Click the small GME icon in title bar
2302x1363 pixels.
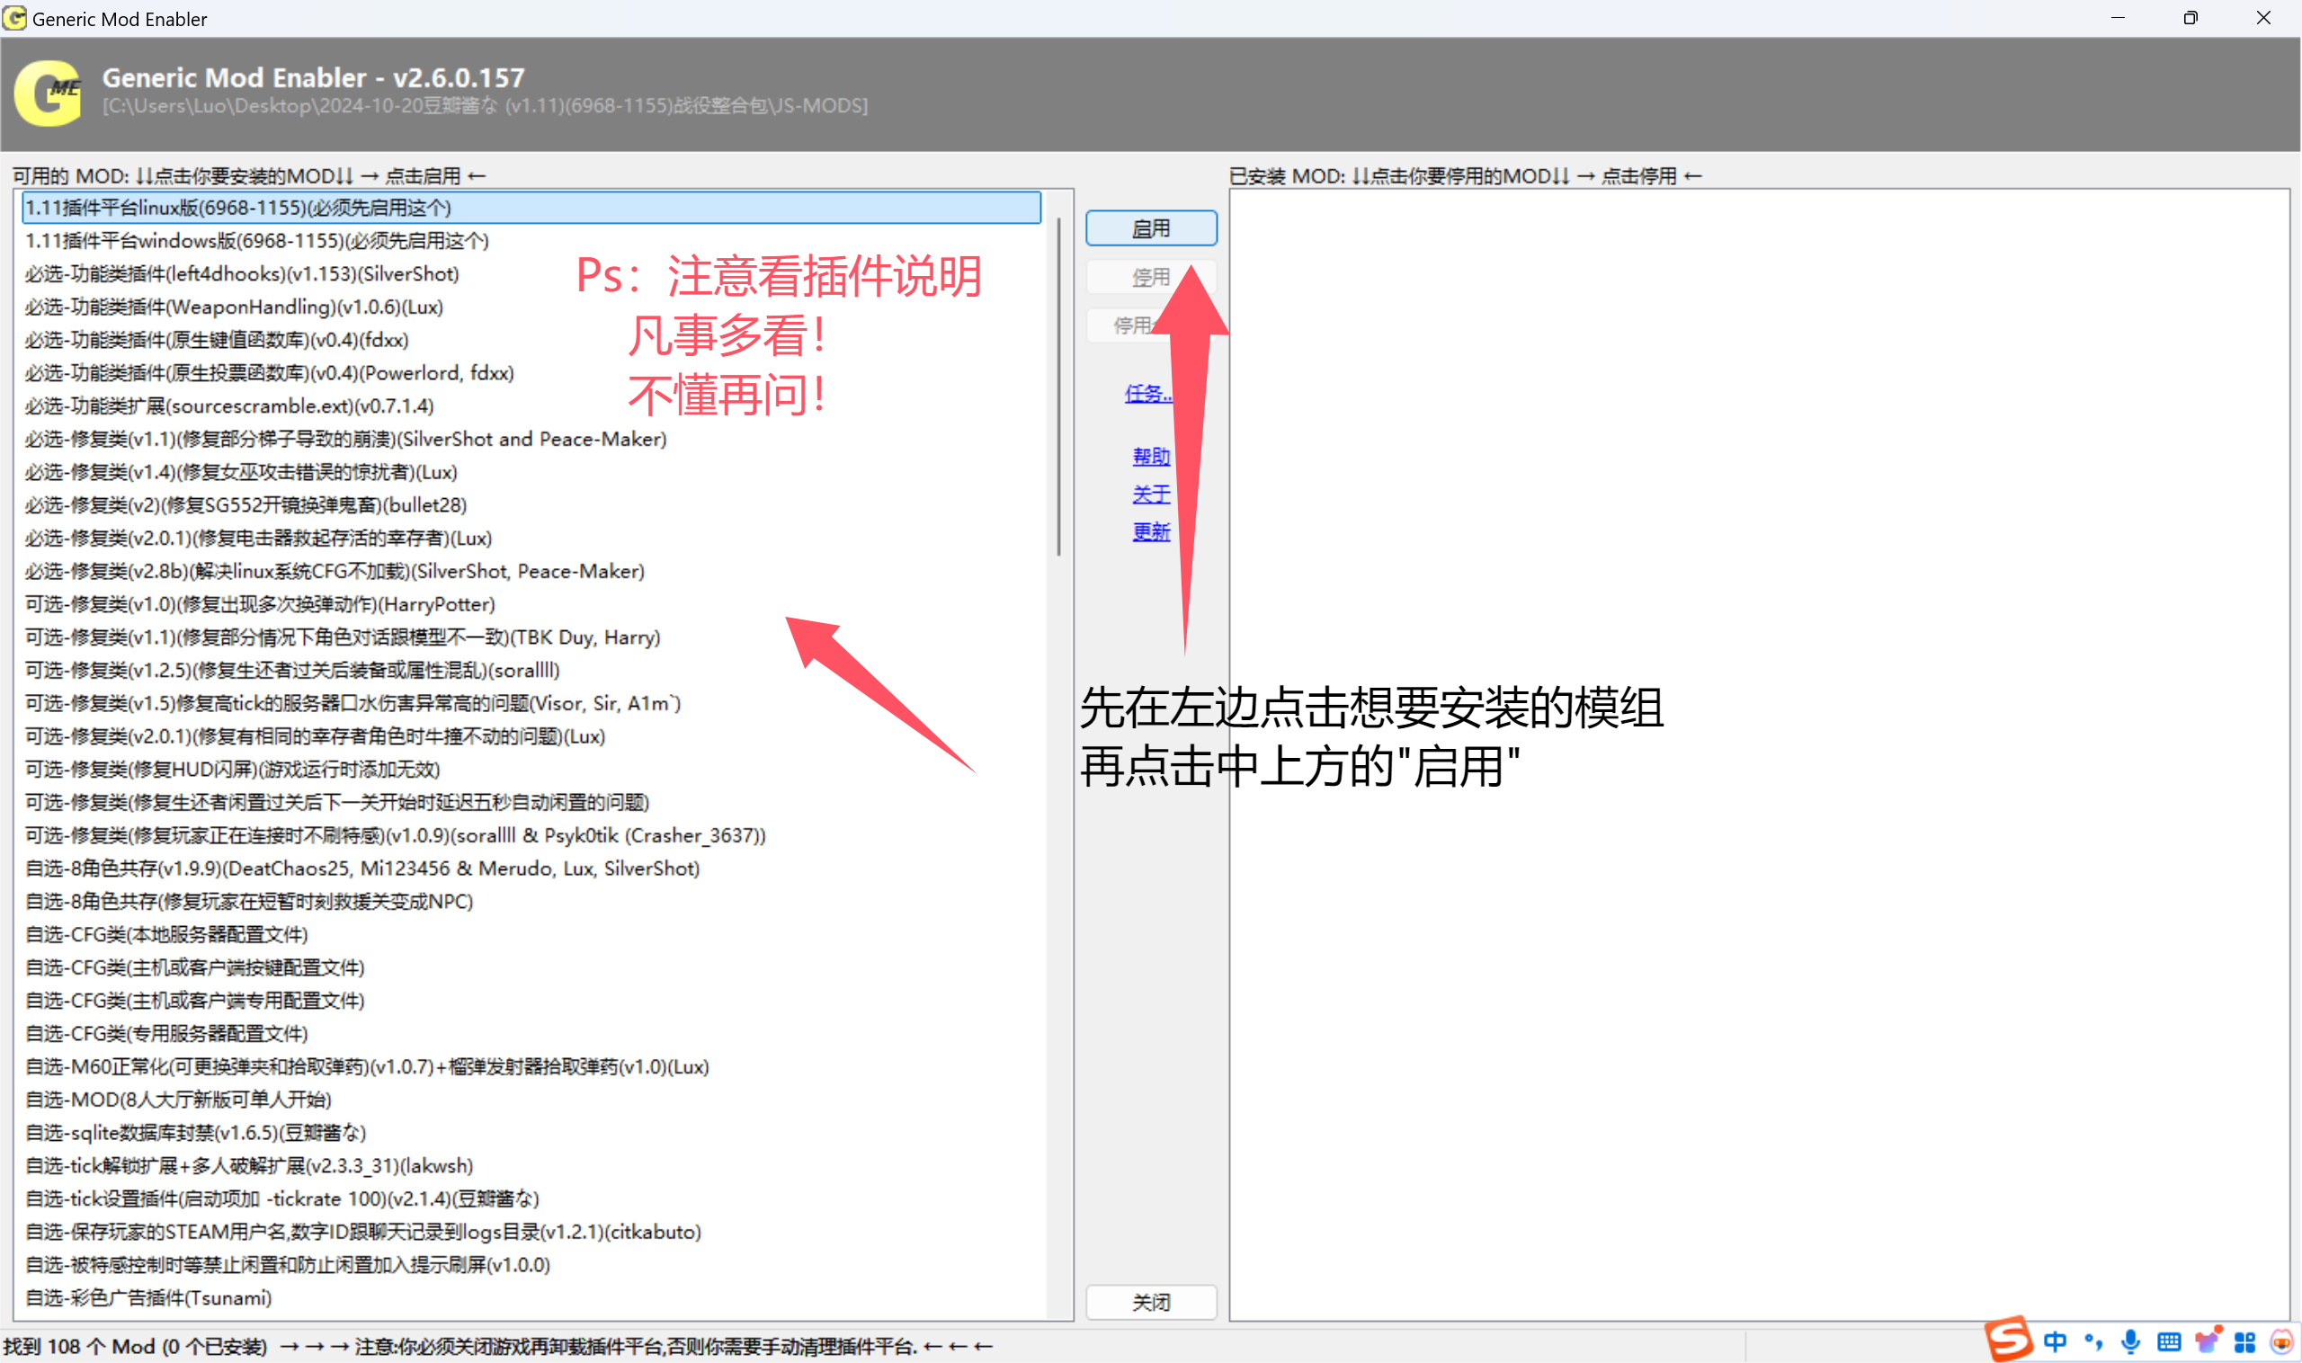click(x=14, y=17)
